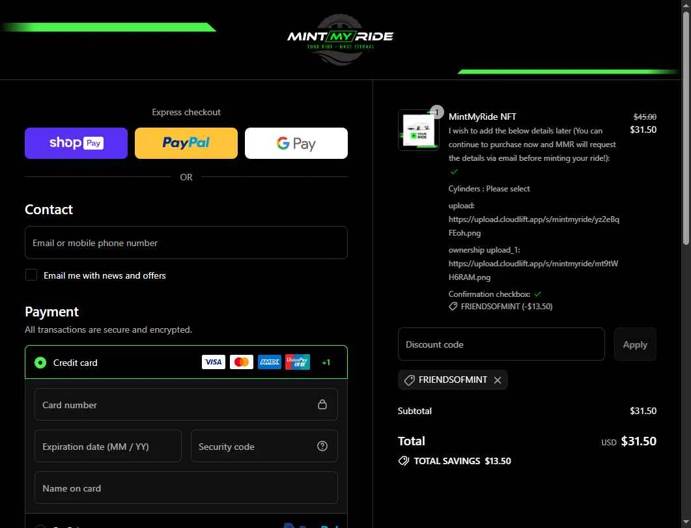
Task: Focus the Card number field
Action: click(186, 404)
